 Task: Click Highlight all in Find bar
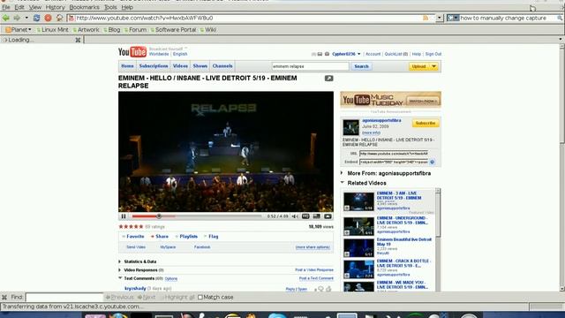pyautogui.click(x=177, y=297)
